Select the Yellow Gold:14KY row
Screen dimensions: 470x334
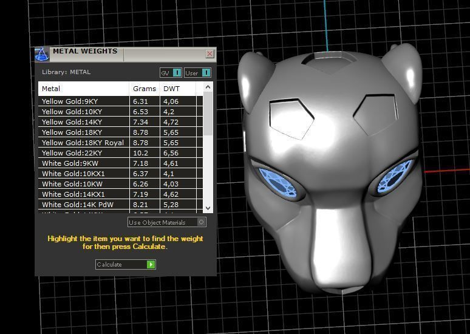click(x=120, y=122)
